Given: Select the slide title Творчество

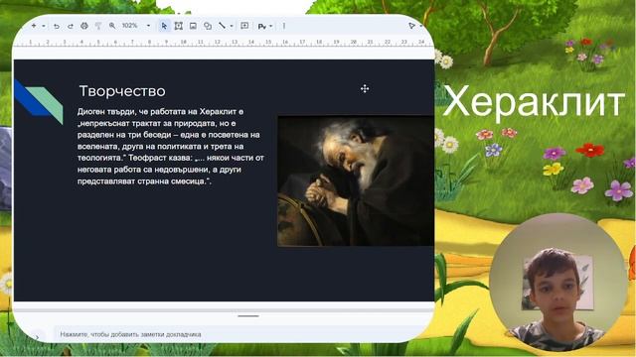Looking at the screenshot, I should (x=122, y=91).
